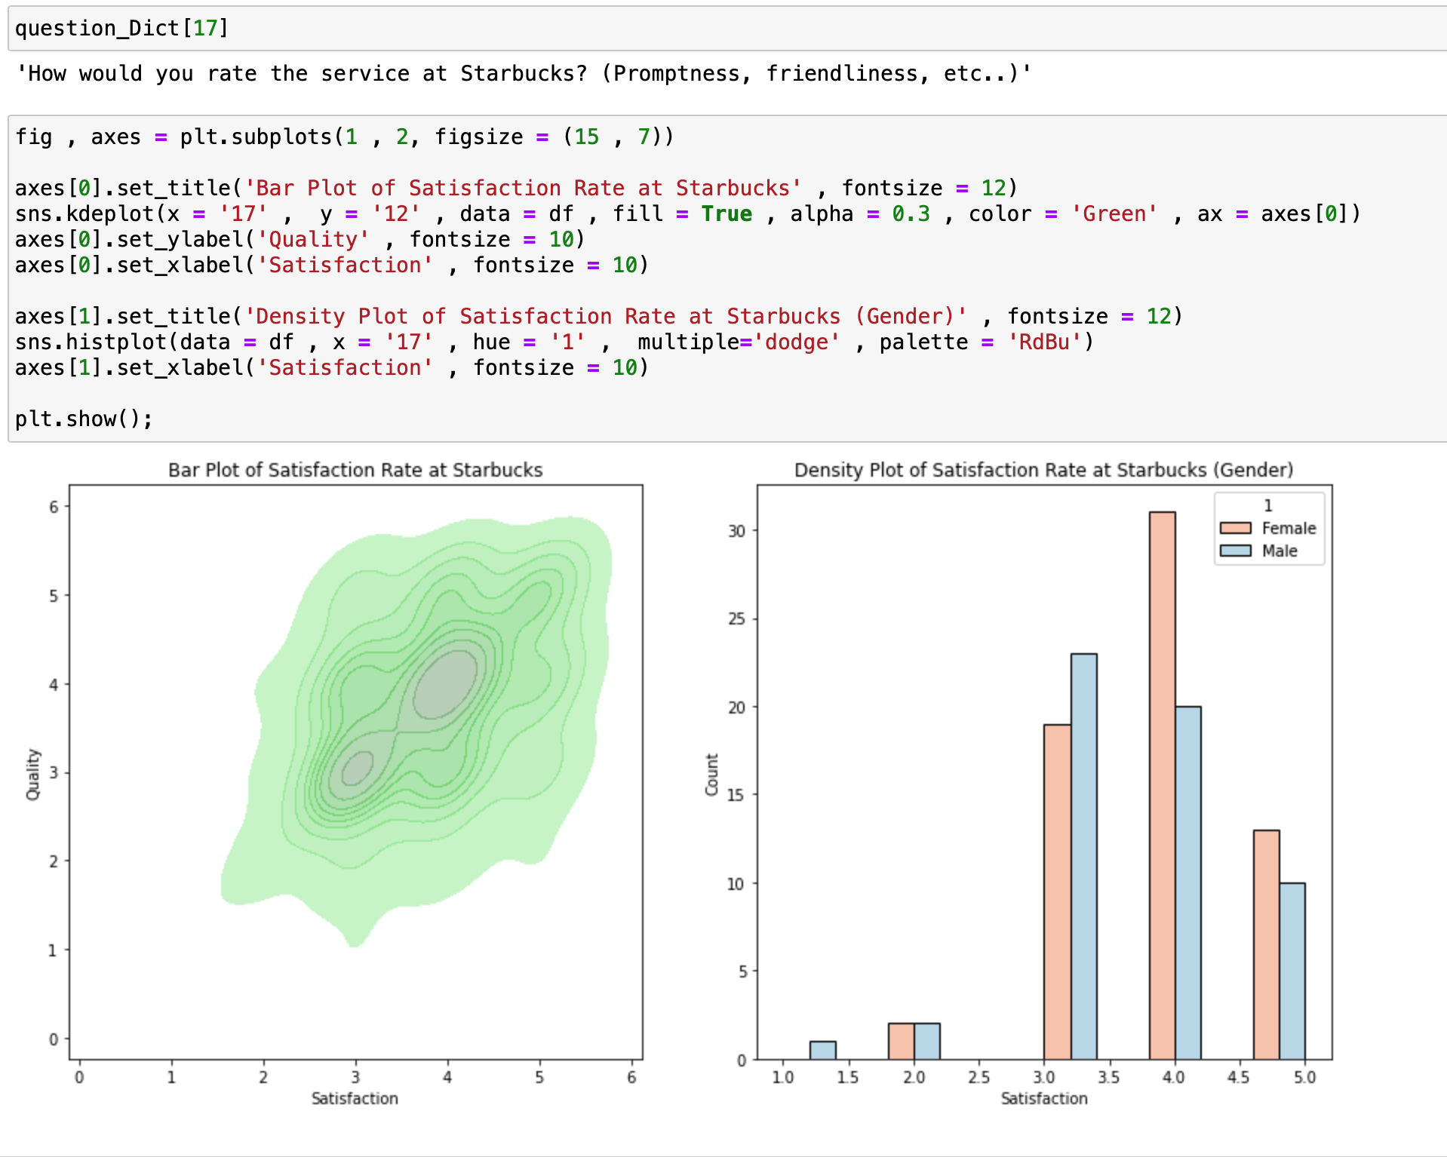Click the legend title '1'
The image size is (1447, 1157).
click(x=1268, y=505)
